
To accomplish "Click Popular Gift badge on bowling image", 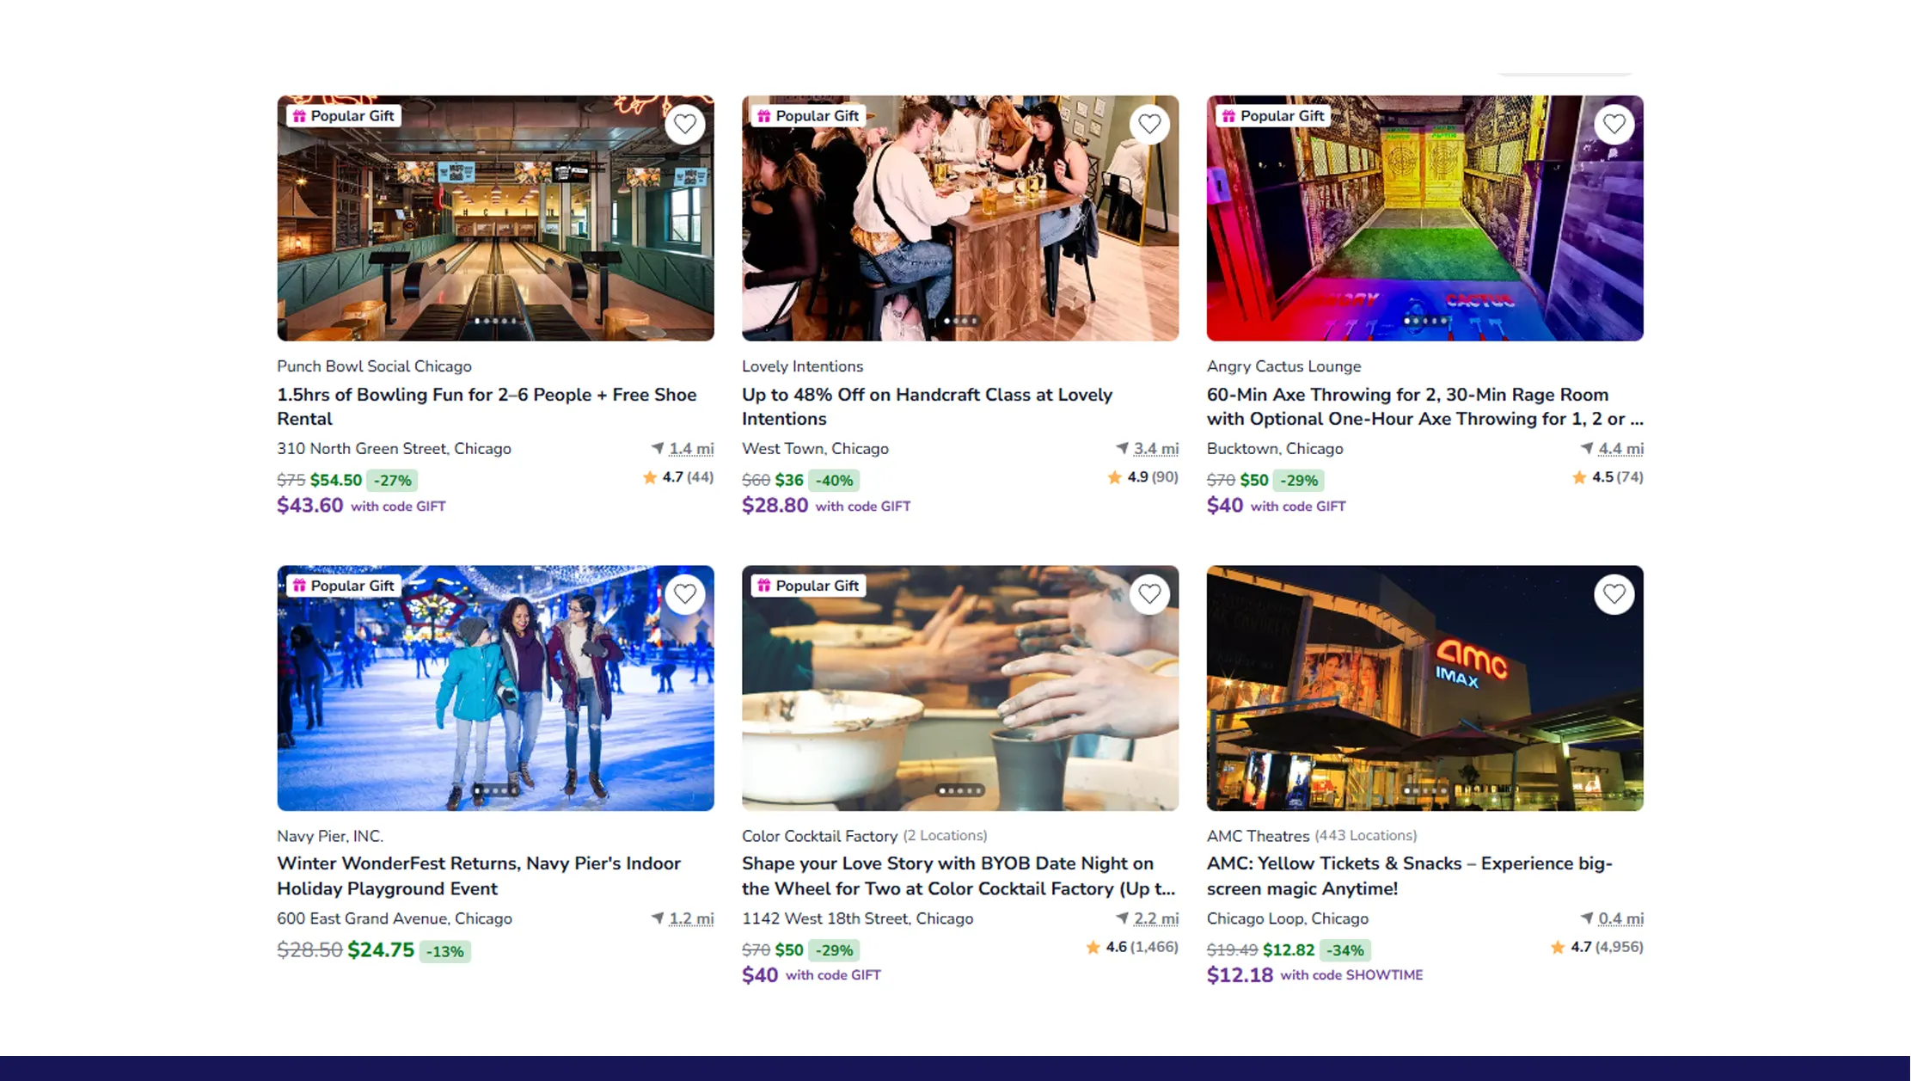I will 344,116.
